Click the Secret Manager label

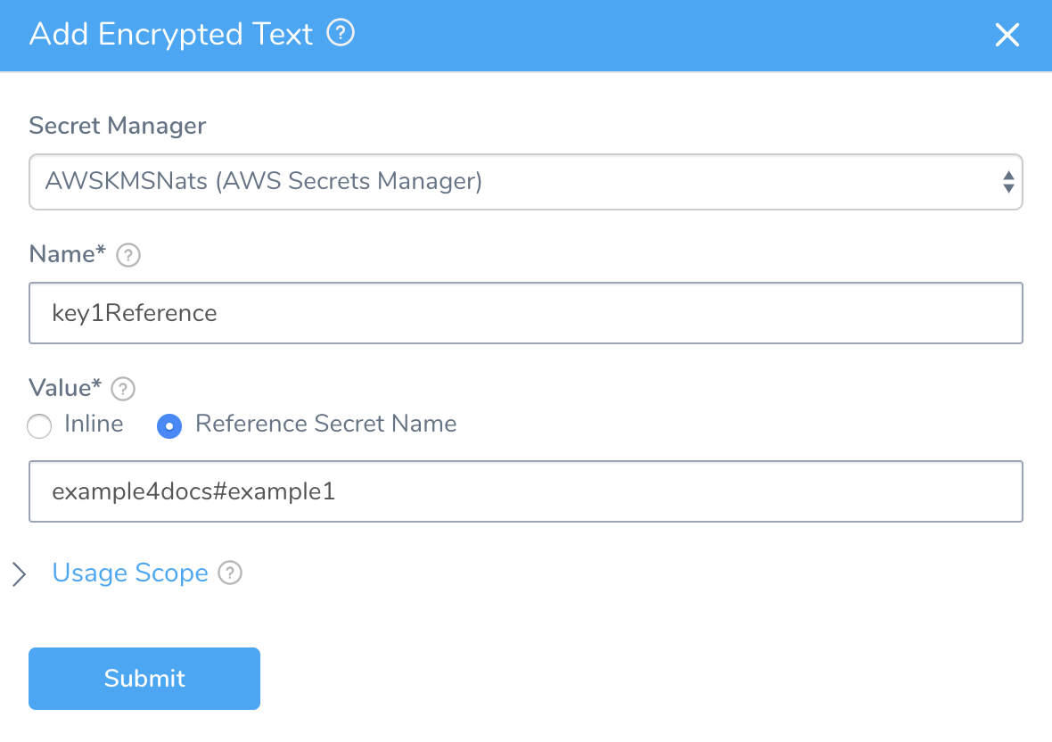pos(118,126)
